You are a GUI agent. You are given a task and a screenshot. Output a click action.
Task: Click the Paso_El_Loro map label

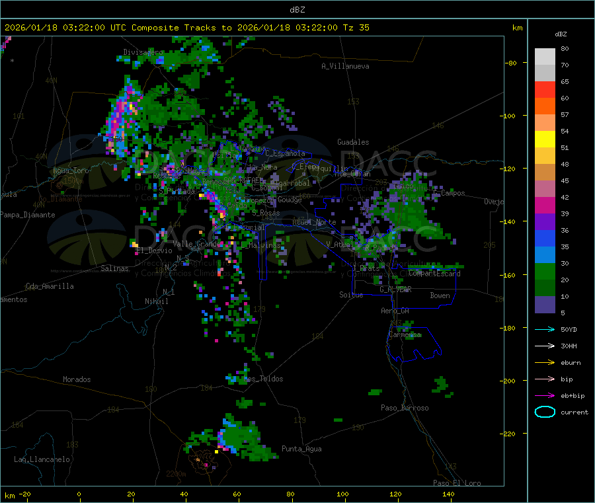click(x=457, y=483)
